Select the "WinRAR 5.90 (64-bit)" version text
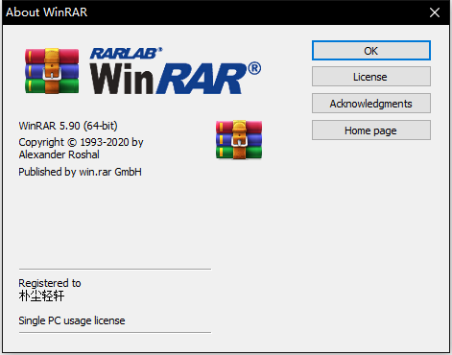 [68, 126]
